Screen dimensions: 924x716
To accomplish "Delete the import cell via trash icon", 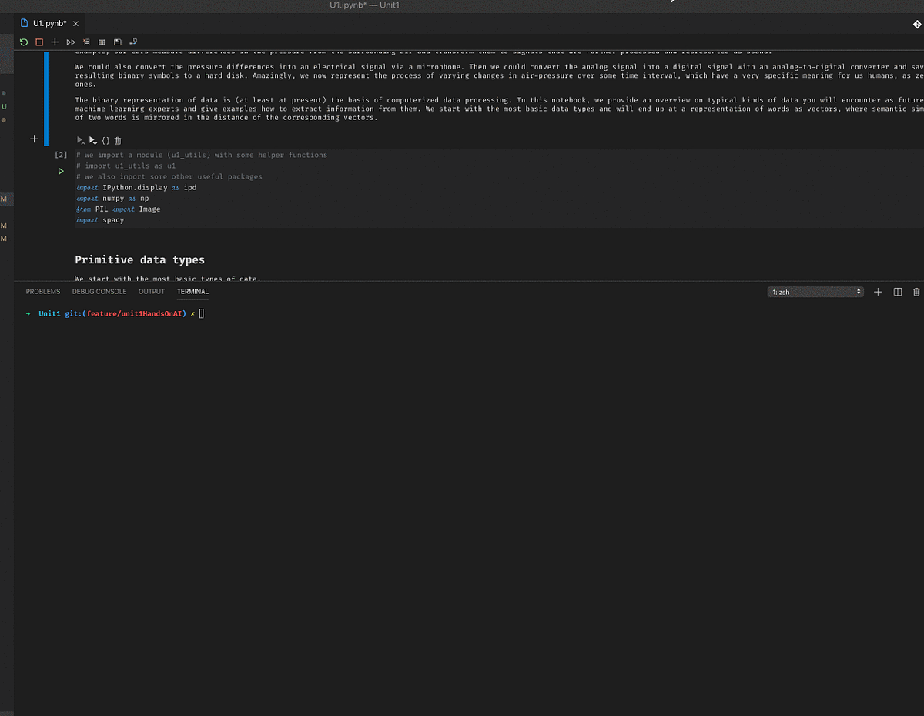I will click(x=117, y=141).
